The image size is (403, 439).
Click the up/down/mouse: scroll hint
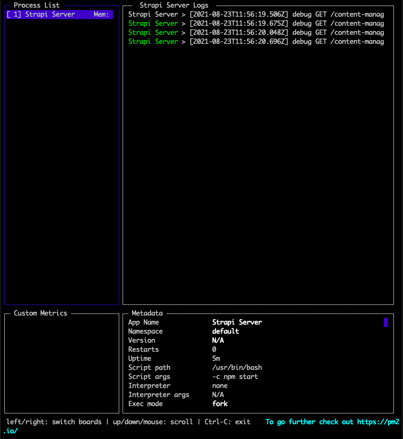pyautogui.click(x=153, y=422)
